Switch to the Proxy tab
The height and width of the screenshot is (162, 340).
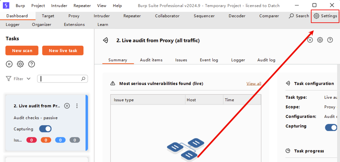click(x=74, y=16)
